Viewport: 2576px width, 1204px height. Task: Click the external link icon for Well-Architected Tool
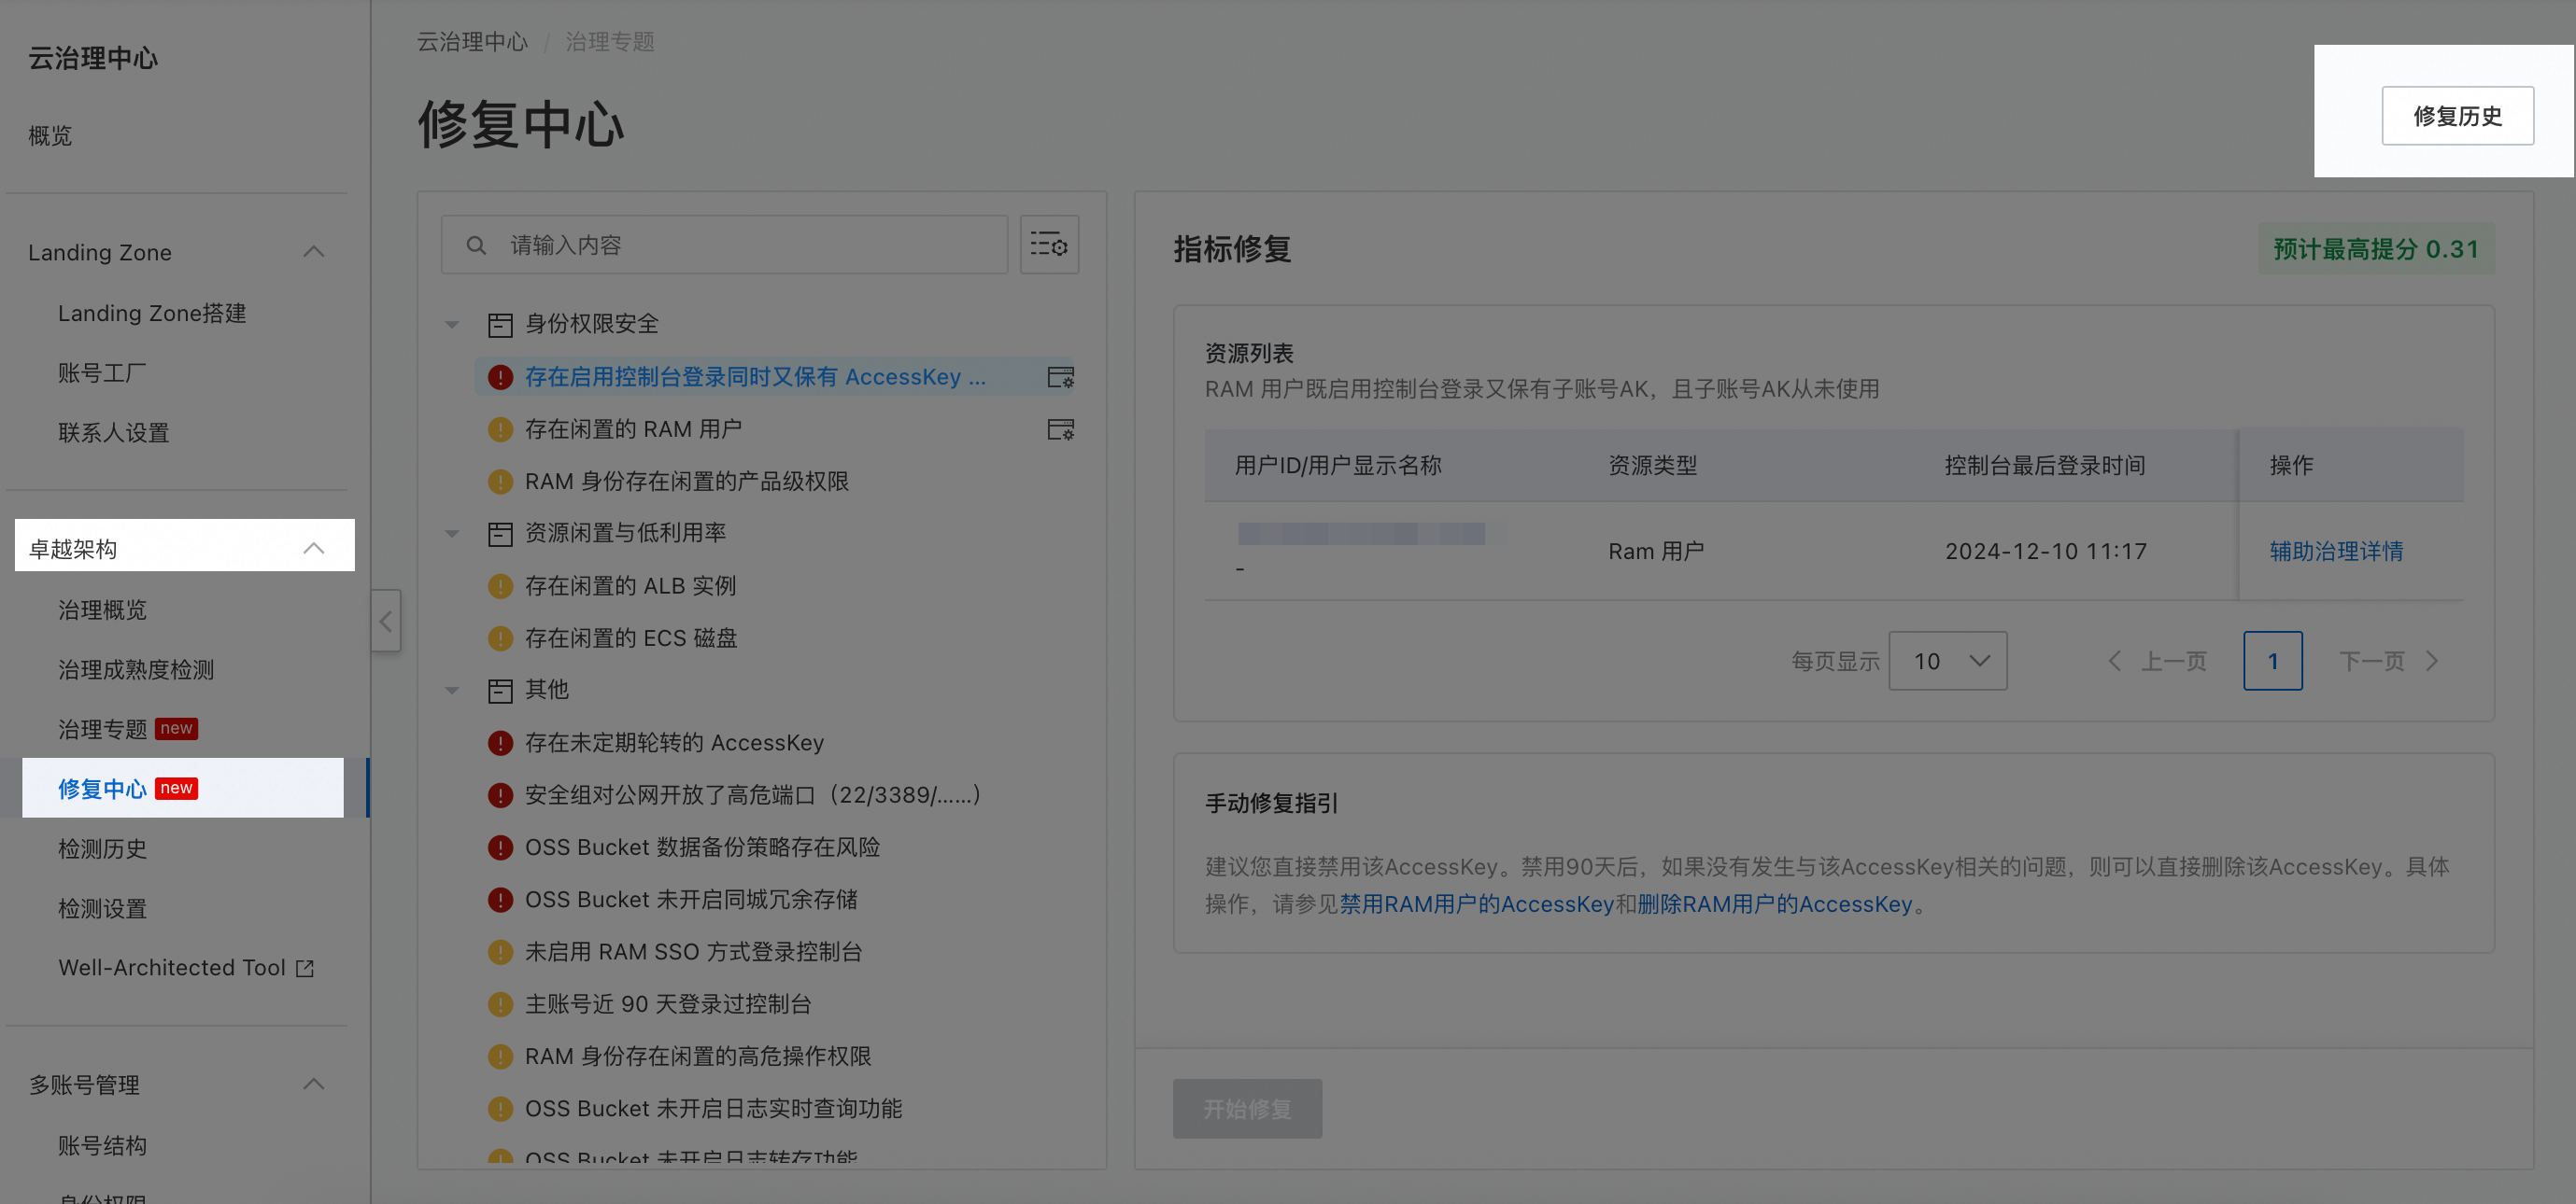[x=306, y=968]
